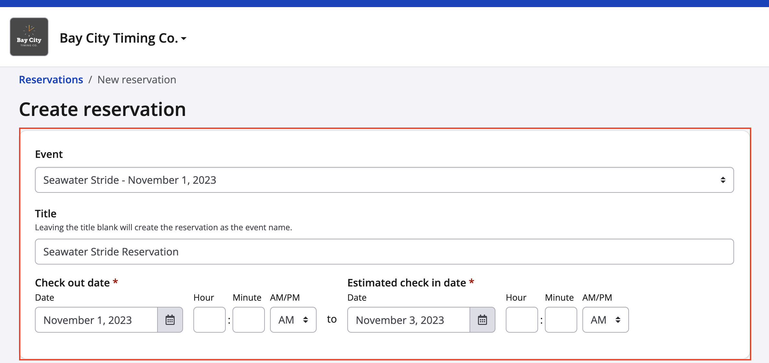Focus the Title text field
Screen dimensions: 769x363
[x=384, y=252]
